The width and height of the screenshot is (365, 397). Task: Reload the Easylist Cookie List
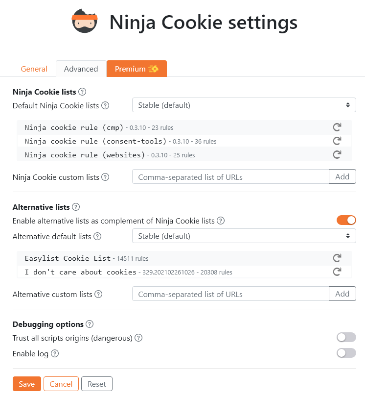pos(337,258)
